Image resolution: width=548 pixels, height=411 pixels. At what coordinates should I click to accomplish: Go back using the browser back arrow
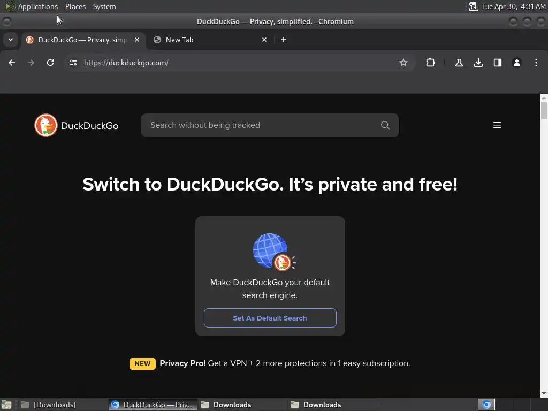pos(12,63)
